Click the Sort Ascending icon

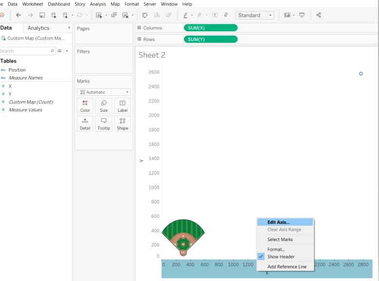tap(157, 15)
